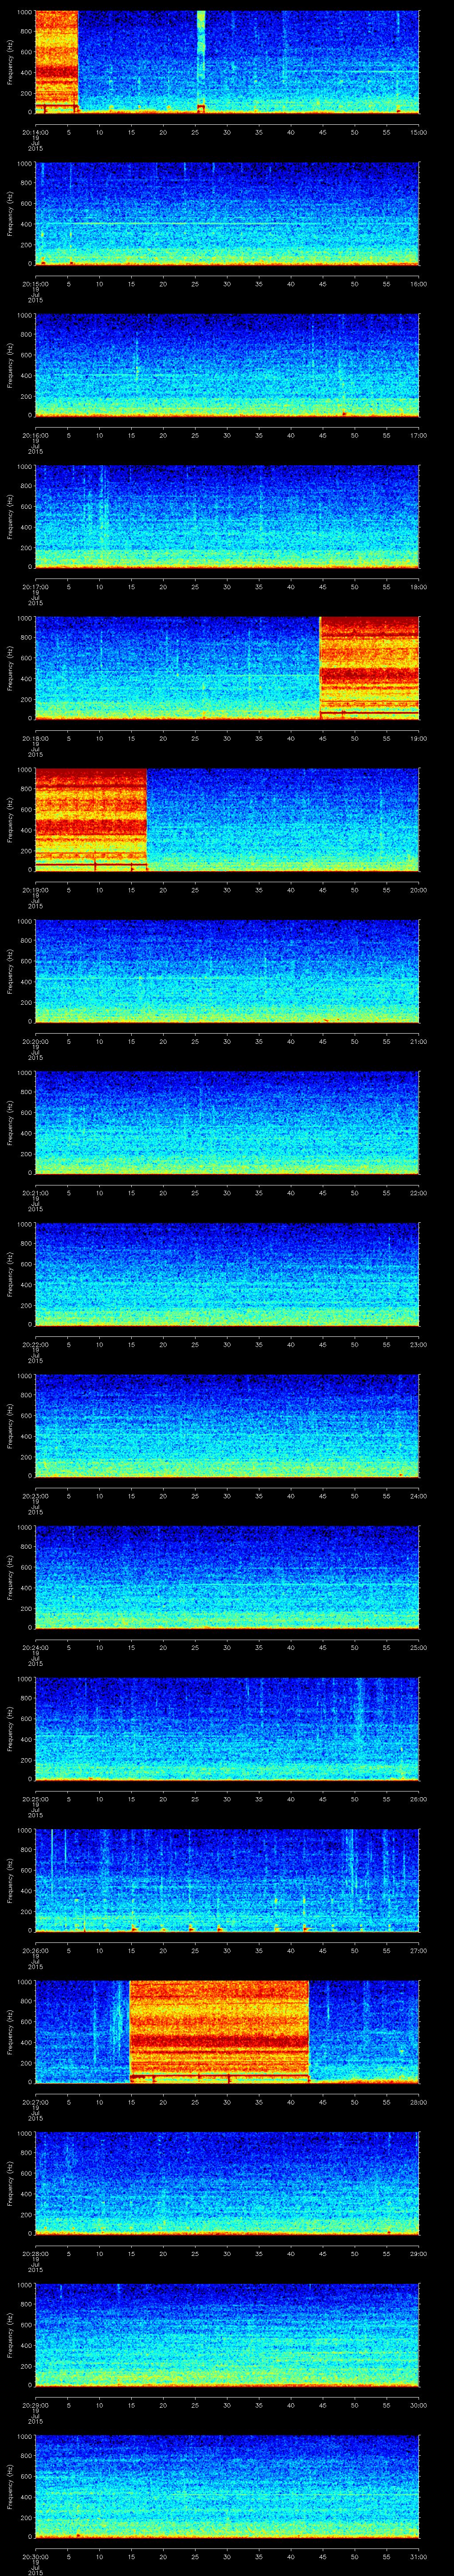Click the spectrogram panel starting at 20:25:00
The image size is (454, 2576).
coord(227,1729)
